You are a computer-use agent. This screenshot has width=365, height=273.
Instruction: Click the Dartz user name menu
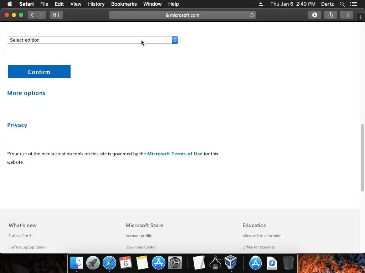(x=328, y=4)
